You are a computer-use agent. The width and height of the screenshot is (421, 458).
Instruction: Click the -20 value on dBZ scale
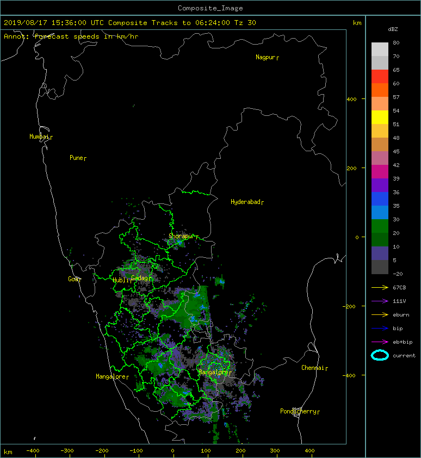click(x=398, y=274)
